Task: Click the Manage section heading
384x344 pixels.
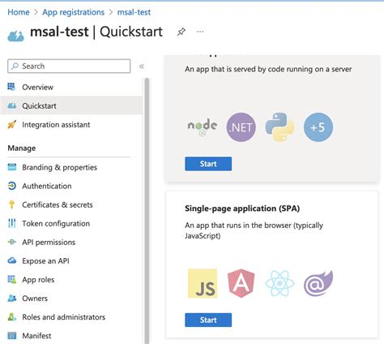Action: point(22,148)
